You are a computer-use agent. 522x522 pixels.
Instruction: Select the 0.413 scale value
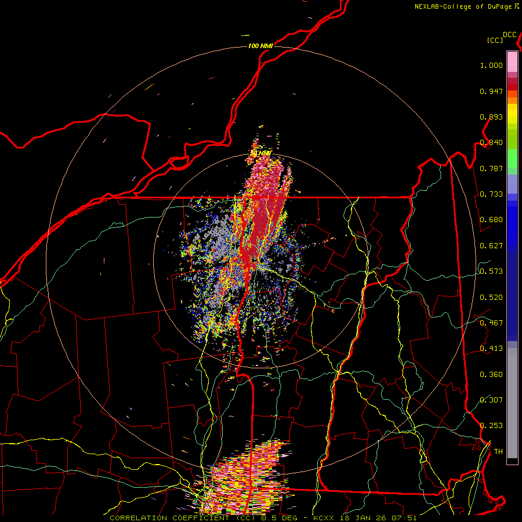coord(491,348)
